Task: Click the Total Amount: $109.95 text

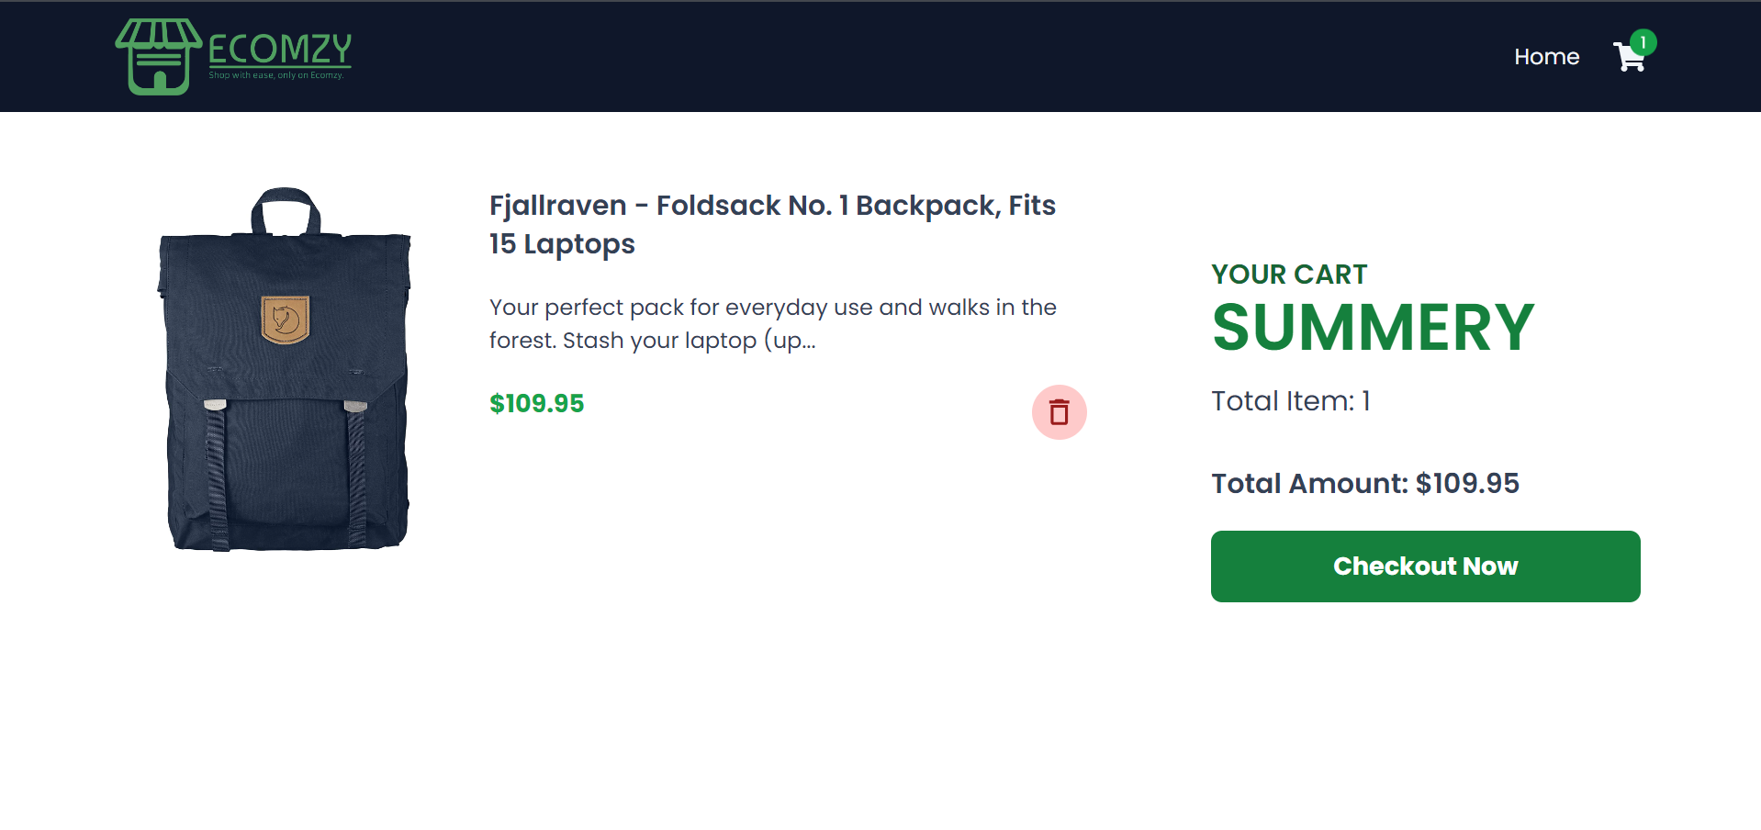Action: [x=1365, y=484]
